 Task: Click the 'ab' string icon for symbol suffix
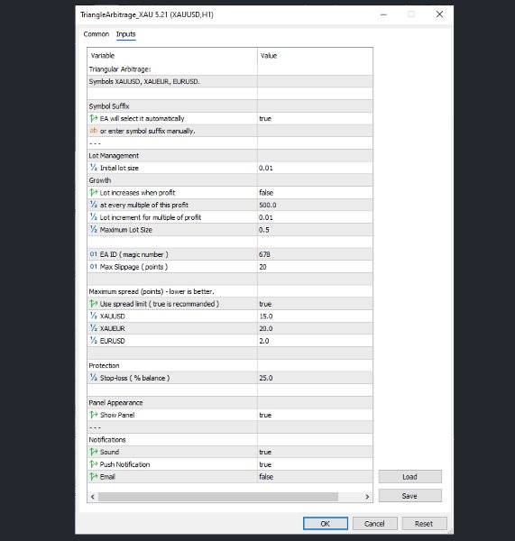(x=94, y=131)
